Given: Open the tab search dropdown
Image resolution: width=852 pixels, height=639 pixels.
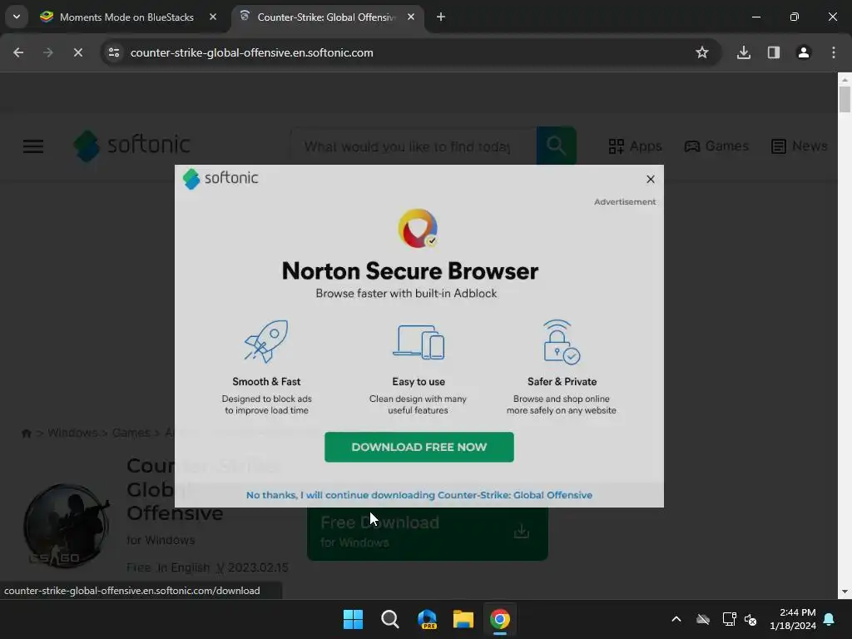Looking at the screenshot, I should point(17,17).
